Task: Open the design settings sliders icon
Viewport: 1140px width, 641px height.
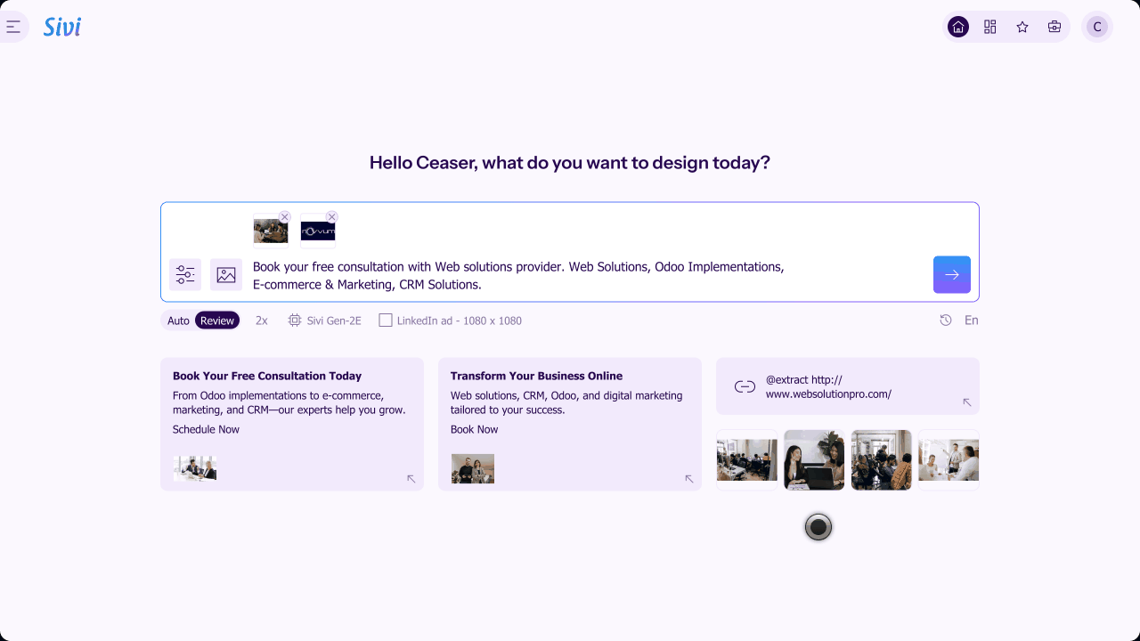Action: tap(185, 274)
